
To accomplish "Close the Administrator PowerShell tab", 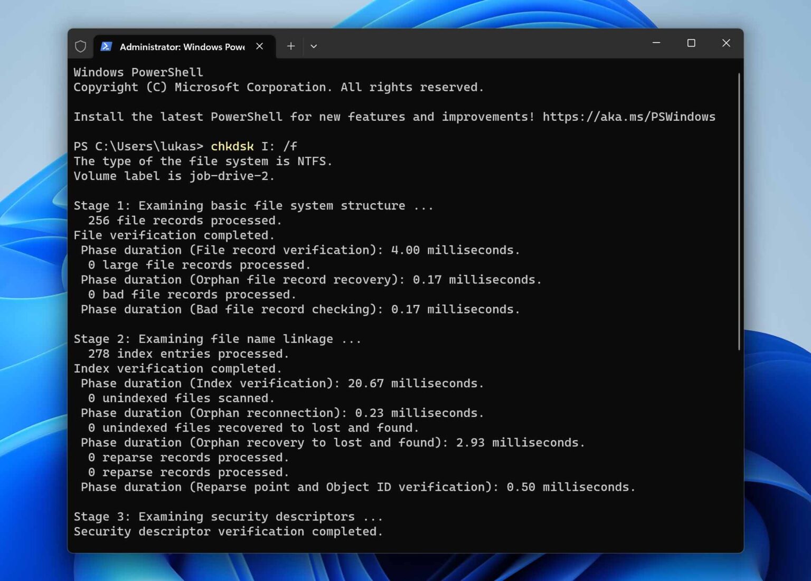I will point(260,46).
